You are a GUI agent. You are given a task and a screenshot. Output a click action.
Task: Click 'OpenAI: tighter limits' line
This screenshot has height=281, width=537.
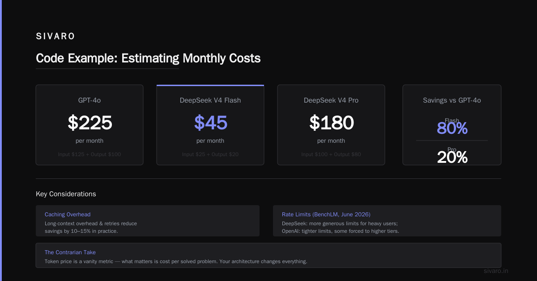coord(341,231)
